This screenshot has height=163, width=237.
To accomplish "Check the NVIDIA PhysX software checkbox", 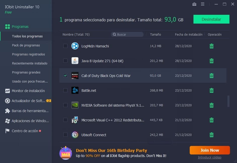I will click(65, 105).
